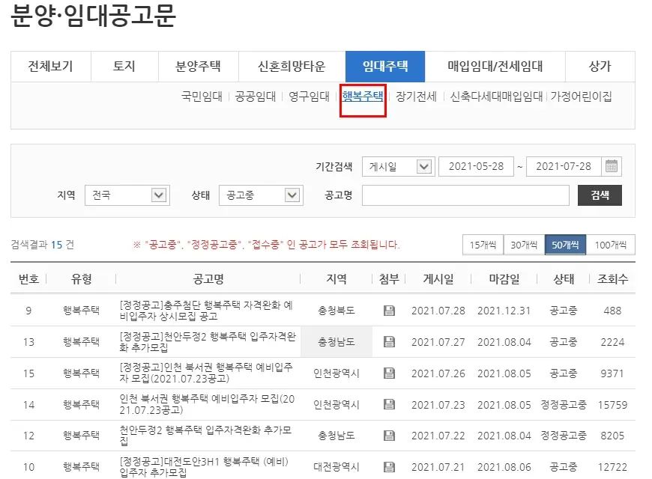Show 15개씩 results per page
This screenshot has width=652, height=479.
point(483,245)
